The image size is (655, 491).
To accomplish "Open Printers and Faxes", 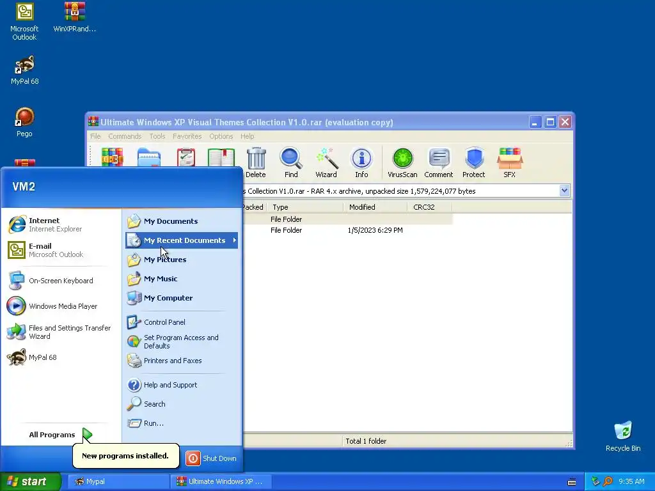I will click(x=182, y=361).
